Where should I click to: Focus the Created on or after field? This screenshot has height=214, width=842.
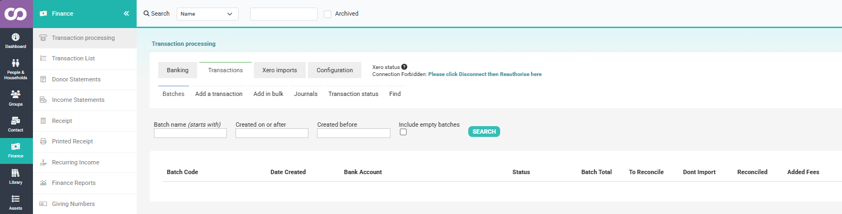(272, 133)
